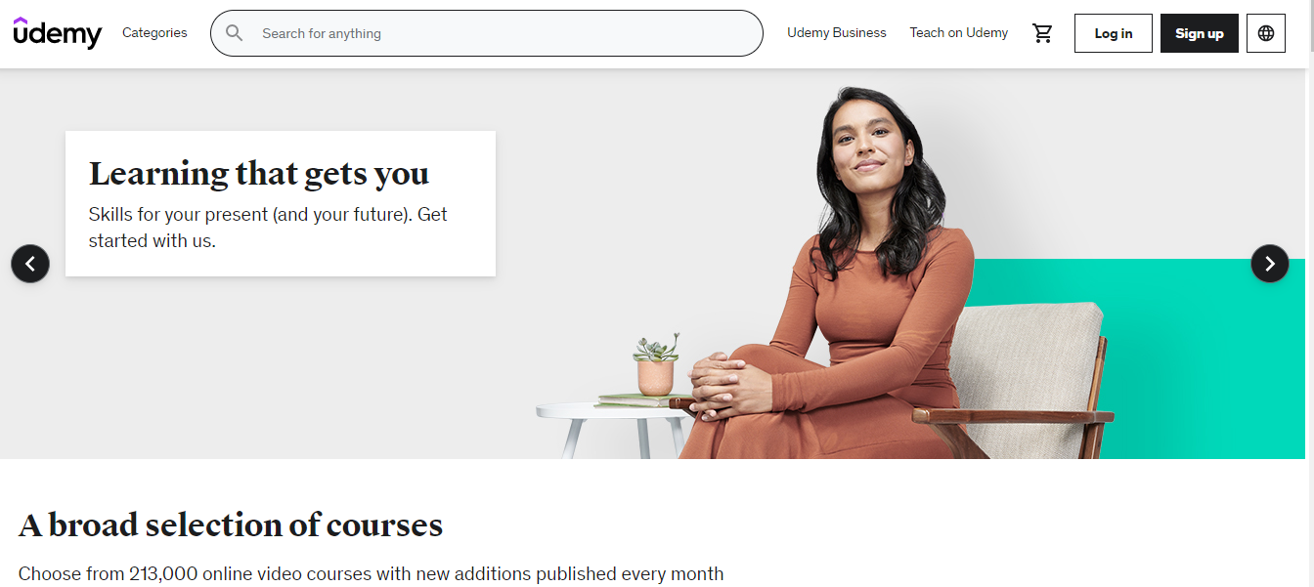Viewport: 1314px width, 587px height.
Task: Open the language globe selector
Action: 1266,33
